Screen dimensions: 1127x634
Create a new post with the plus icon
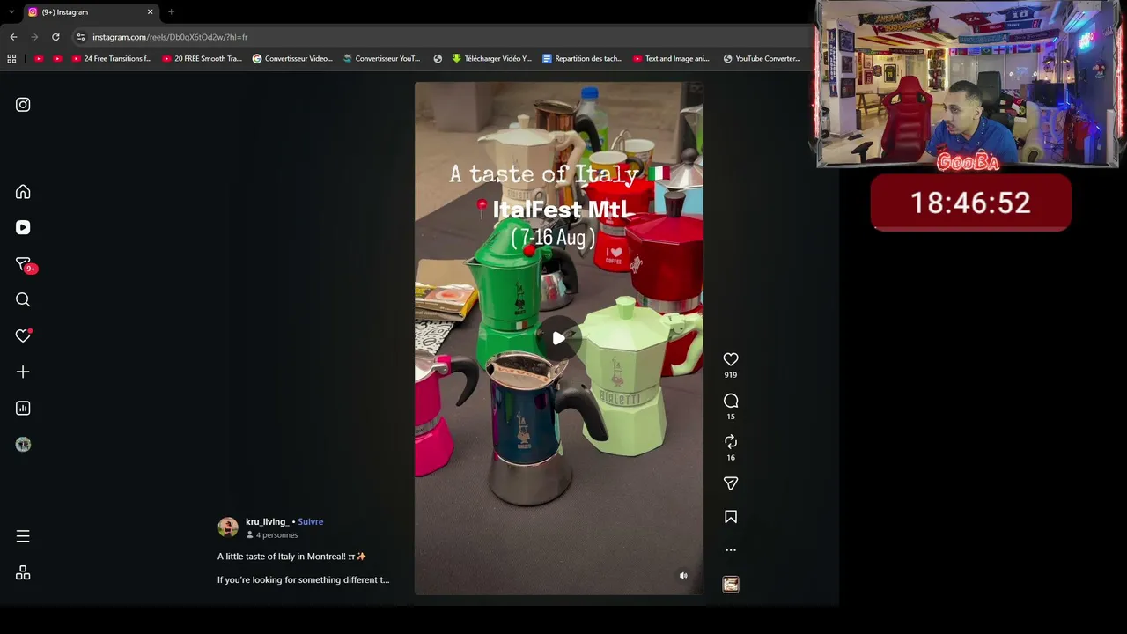tap(23, 372)
